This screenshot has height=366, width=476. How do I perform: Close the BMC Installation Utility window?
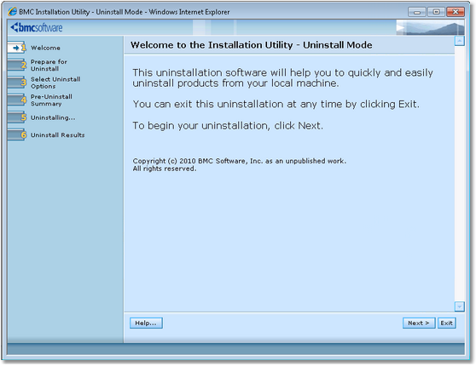coord(456,12)
